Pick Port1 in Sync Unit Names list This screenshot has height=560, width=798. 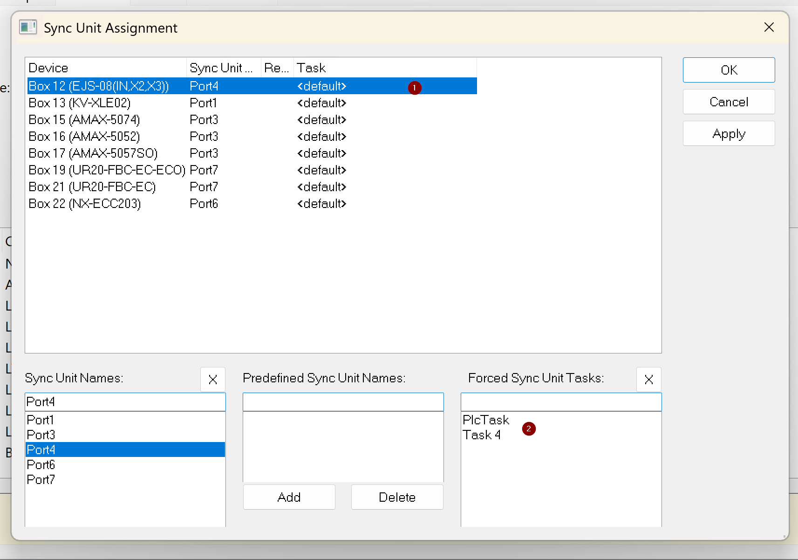pos(41,420)
